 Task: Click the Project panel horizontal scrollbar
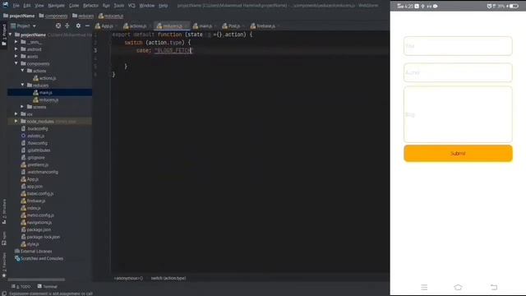(36, 280)
